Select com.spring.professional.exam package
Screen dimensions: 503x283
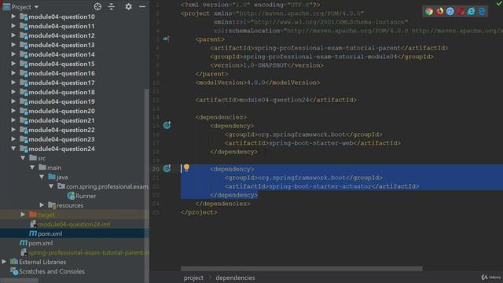point(107,186)
